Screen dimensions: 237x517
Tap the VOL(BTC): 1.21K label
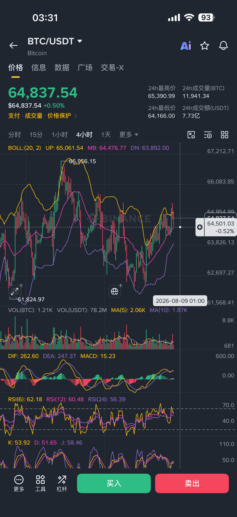[x=30, y=310]
